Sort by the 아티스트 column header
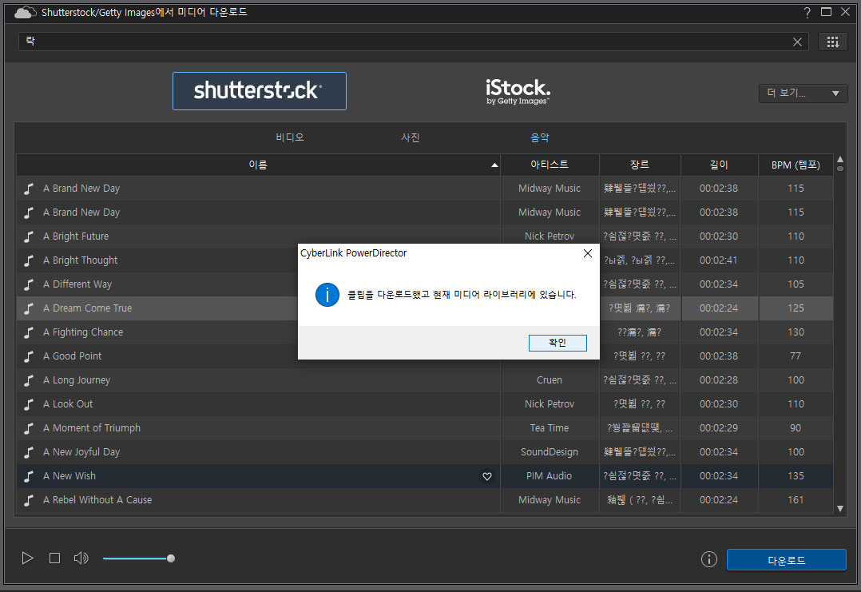Viewport: 861px width, 592px height. (550, 165)
